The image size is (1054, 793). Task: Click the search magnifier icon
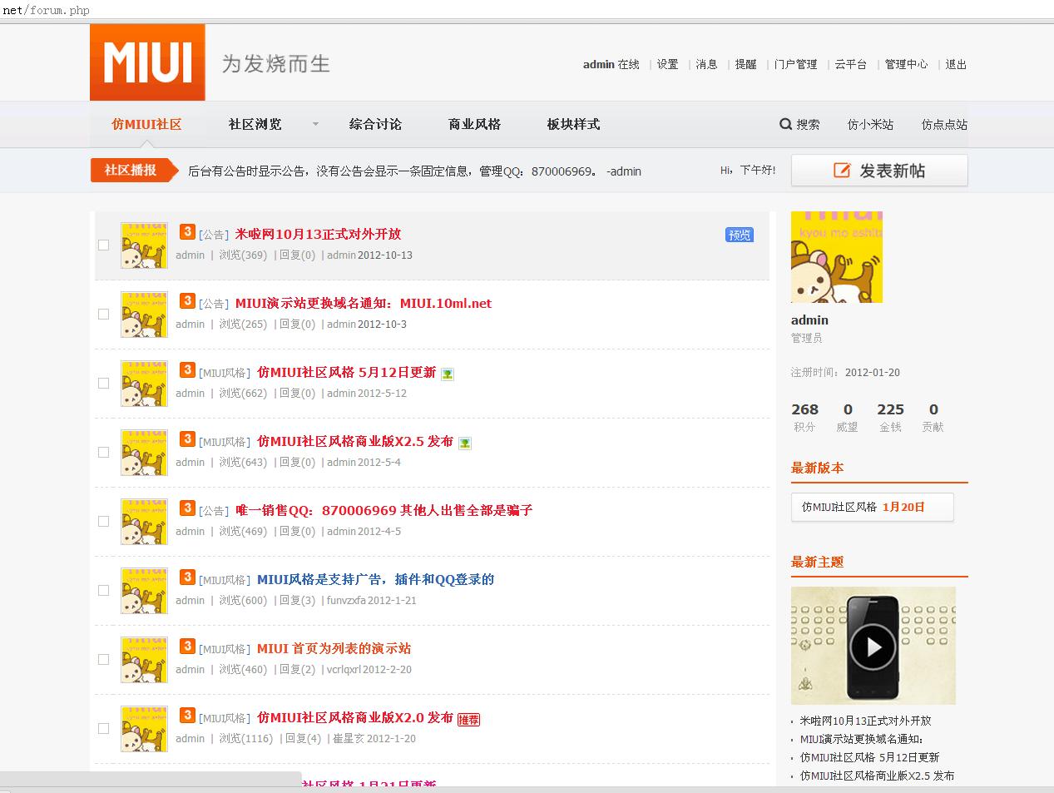click(x=785, y=124)
